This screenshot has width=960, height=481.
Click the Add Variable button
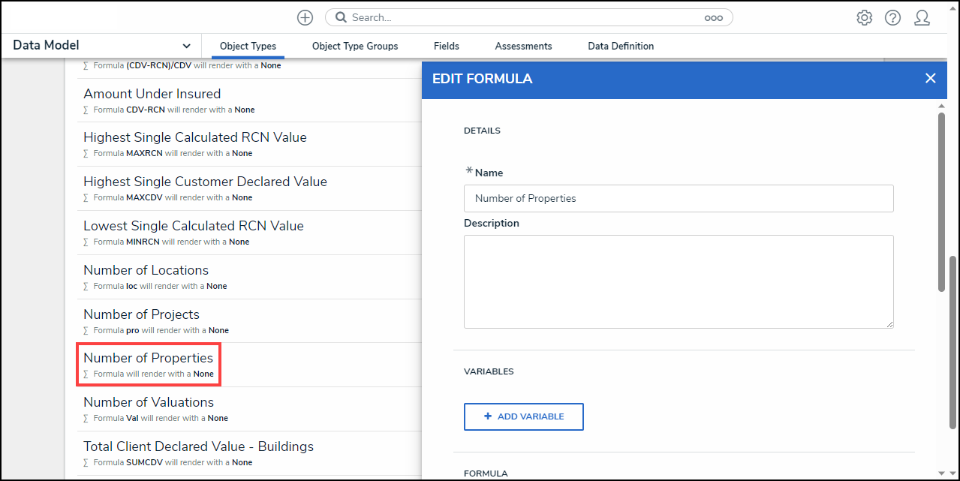coord(523,416)
